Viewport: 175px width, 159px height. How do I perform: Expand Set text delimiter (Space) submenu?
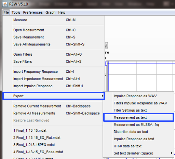[138, 153]
